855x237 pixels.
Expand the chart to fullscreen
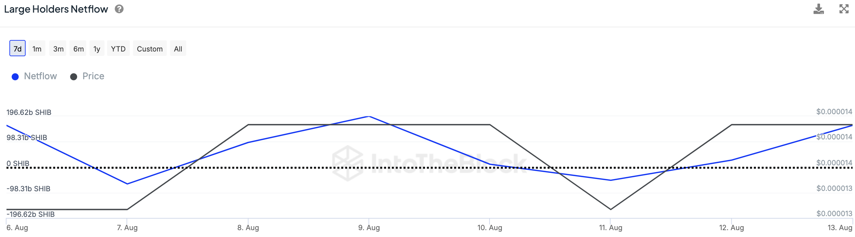[x=844, y=9]
